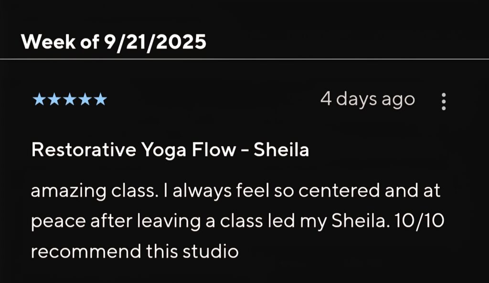
Task: Click the word "Sheila" in the review title
Action: click(281, 150)
